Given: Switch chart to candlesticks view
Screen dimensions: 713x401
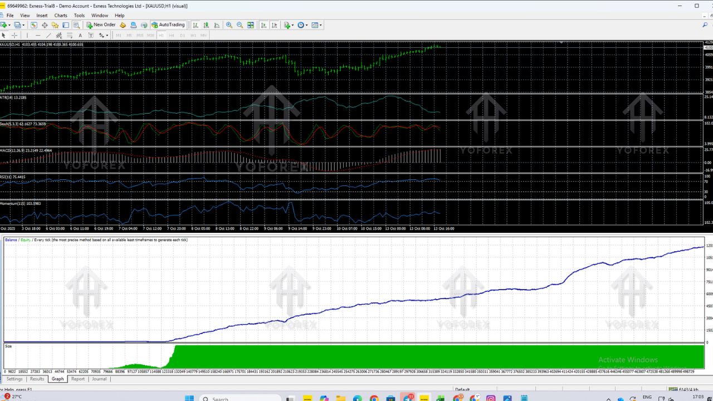Looking at the screenshot, I should (x=206, y=25).
